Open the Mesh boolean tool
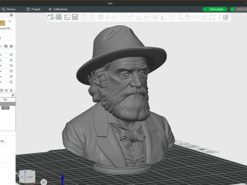This screenshot has width=247, height=185. (155, 17)
